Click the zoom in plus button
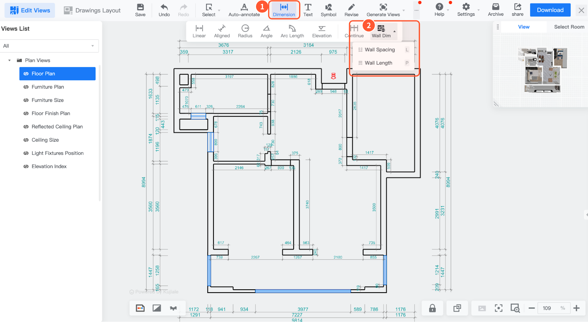This screenshot has width=588, height=322. (576, 308)
